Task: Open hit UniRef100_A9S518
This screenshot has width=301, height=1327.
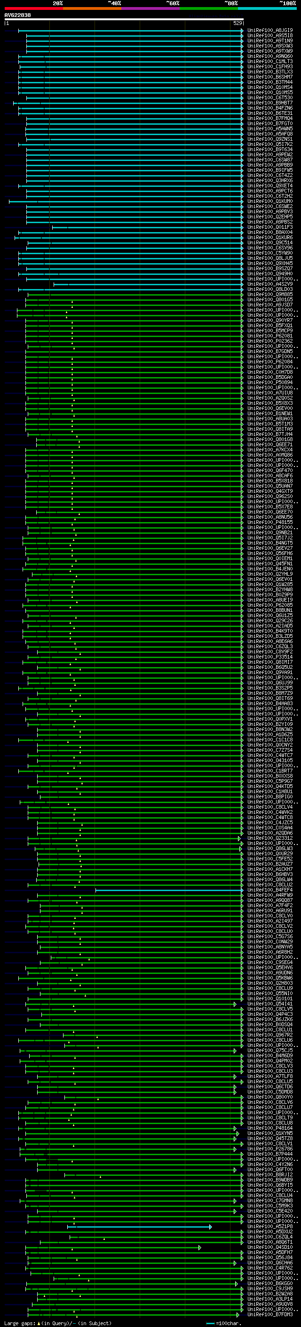Action: pyautogui.click(x=270, y=36)
